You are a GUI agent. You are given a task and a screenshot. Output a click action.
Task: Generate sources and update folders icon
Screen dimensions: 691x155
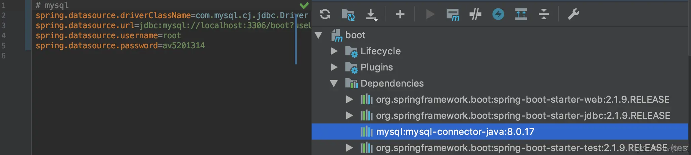coord(348,14)
